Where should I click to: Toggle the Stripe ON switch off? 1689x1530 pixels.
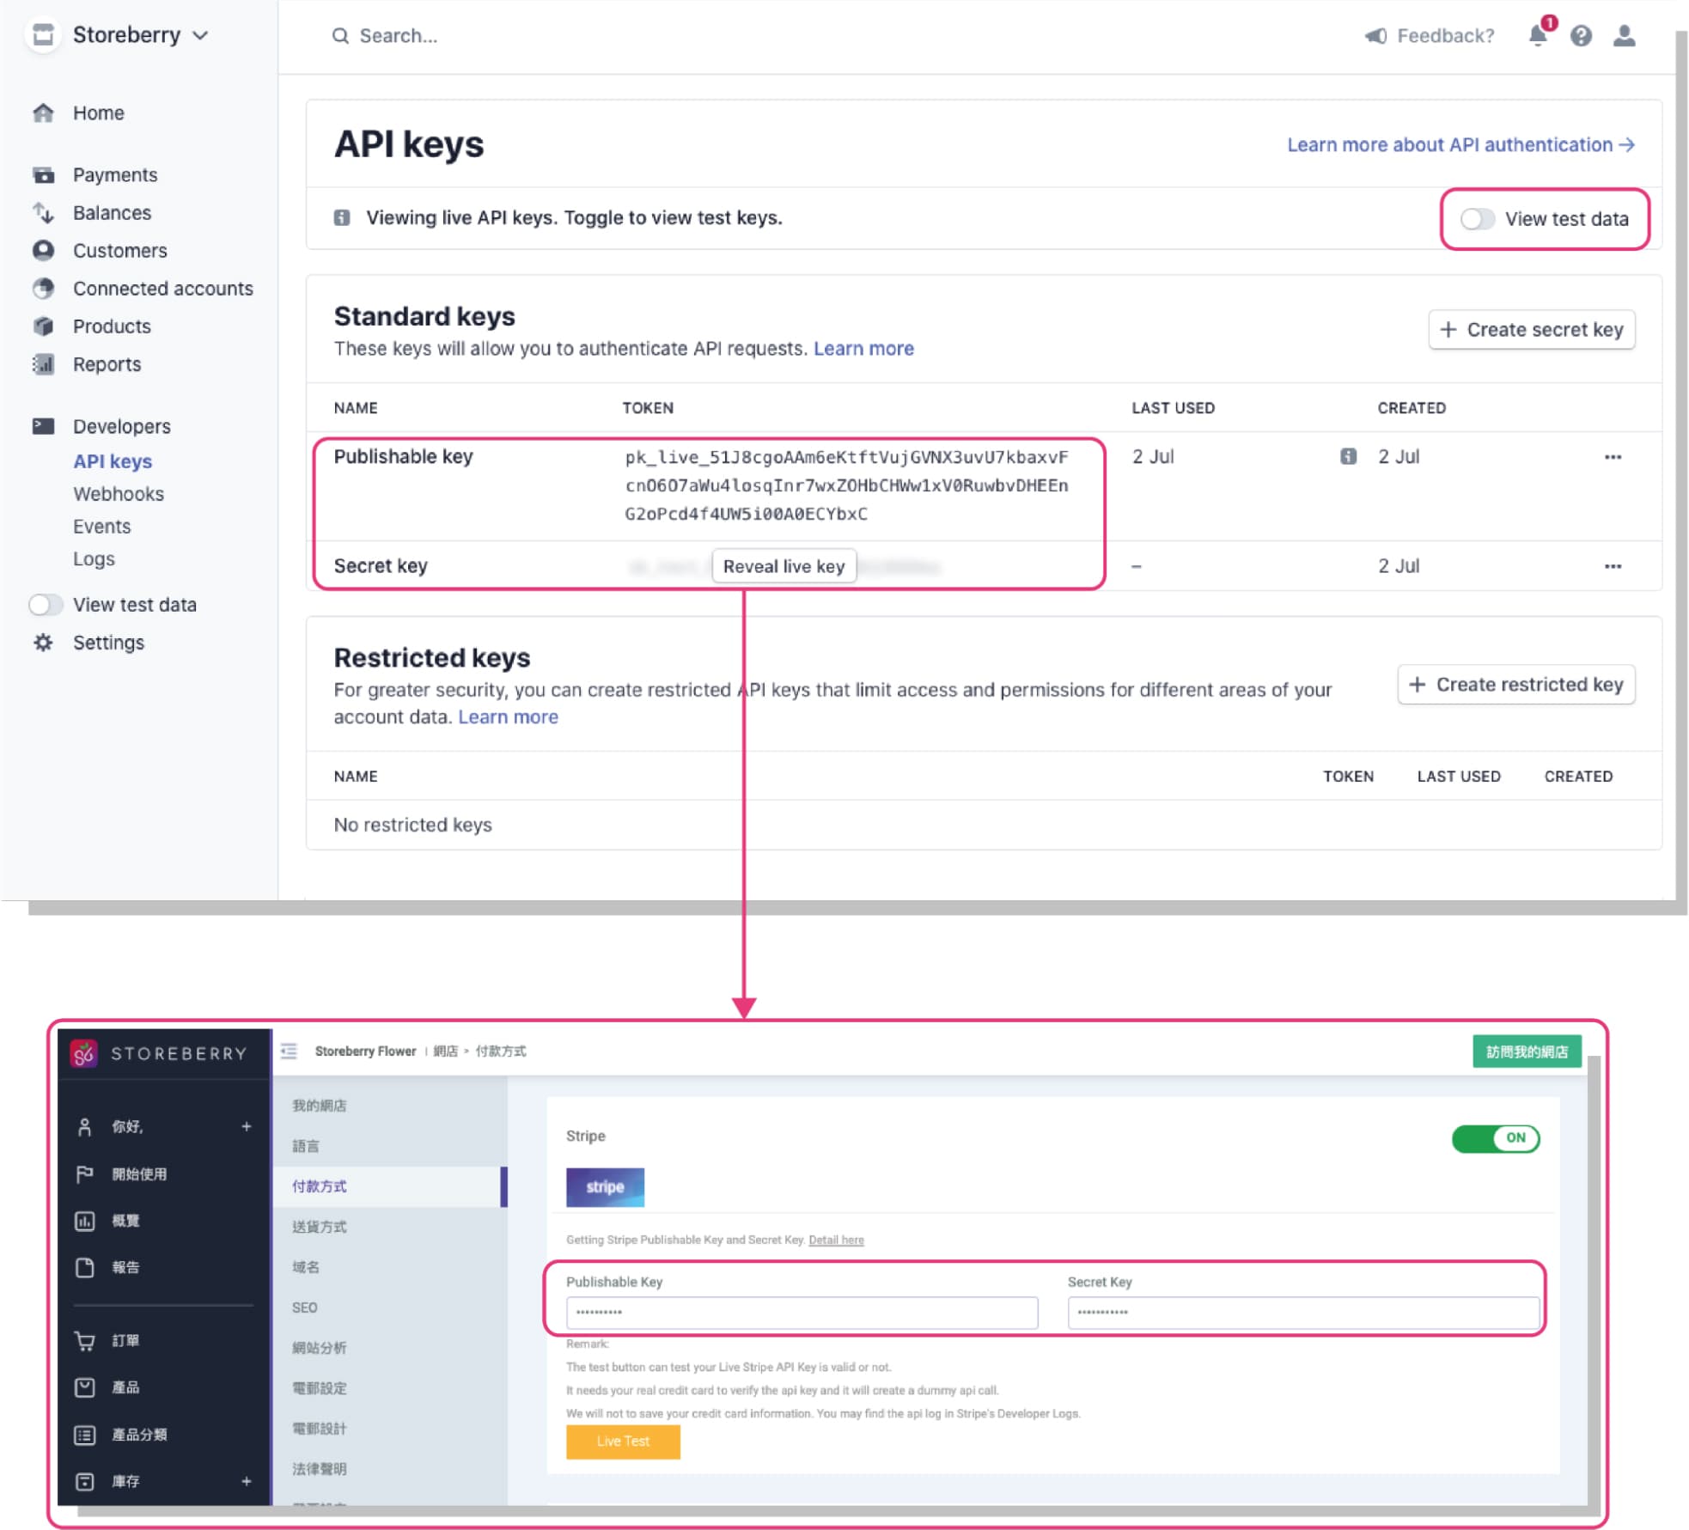pyautogui.click(x=1496, y=1138)
